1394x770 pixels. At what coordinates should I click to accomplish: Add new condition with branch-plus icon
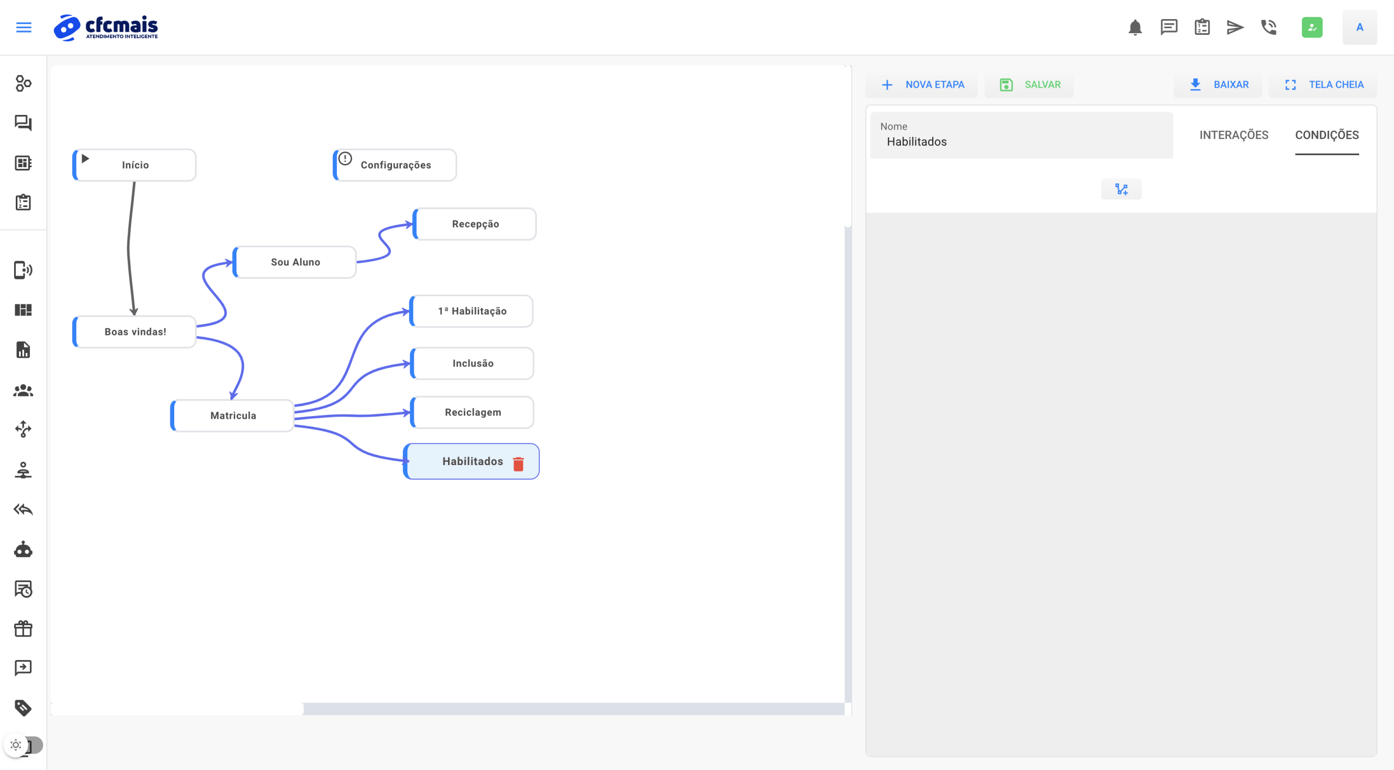pyautogui.click(x=1121, y=190)
